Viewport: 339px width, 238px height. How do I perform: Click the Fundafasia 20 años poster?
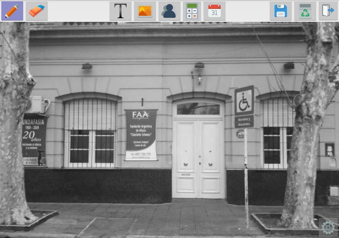[34, 139]
